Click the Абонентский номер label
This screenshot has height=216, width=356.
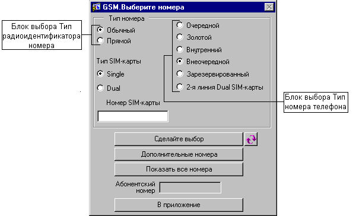point(135,187)
